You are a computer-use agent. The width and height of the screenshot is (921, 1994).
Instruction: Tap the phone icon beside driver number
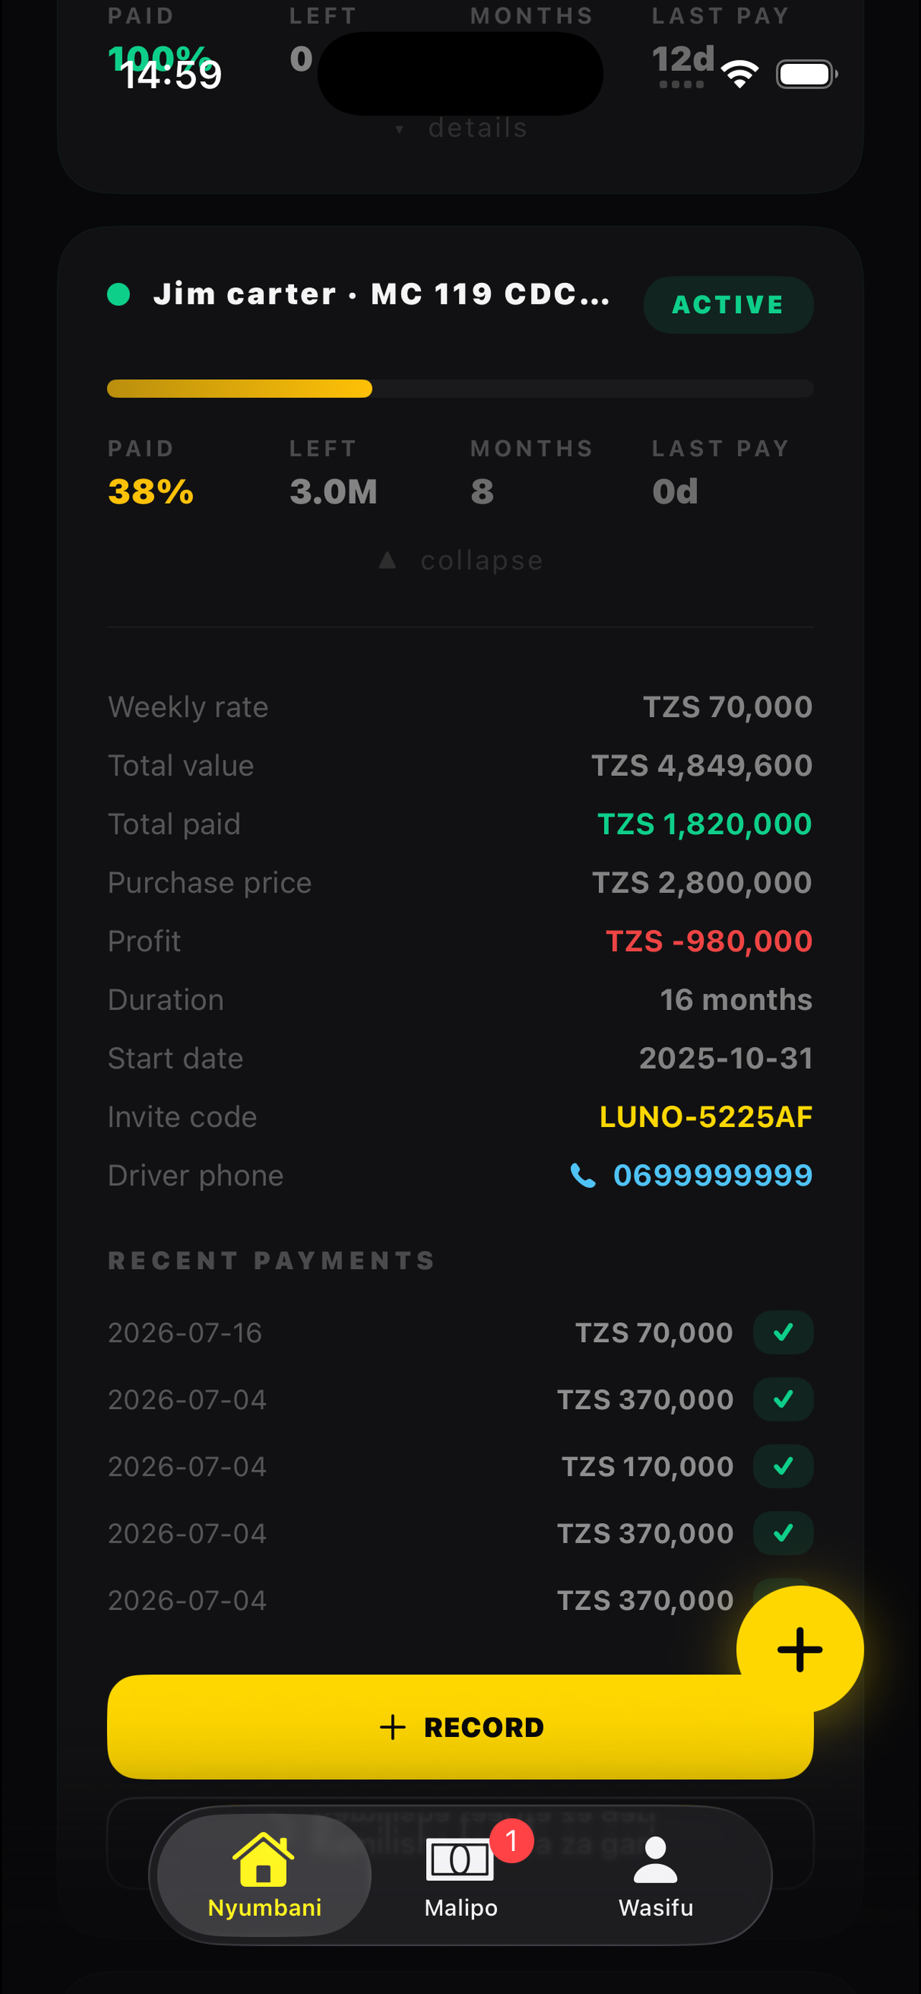point(582,1175)
